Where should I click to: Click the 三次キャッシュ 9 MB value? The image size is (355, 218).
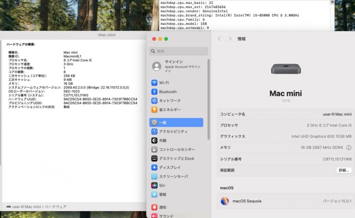(x=68, y=80)
